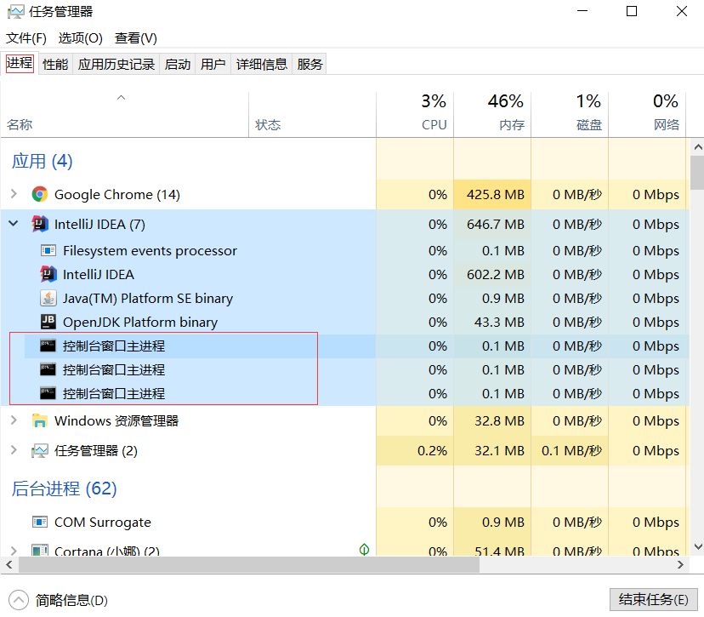
Task: Click the circled arrow icon beside 简略信息
Action: click(x=19, y=600)
